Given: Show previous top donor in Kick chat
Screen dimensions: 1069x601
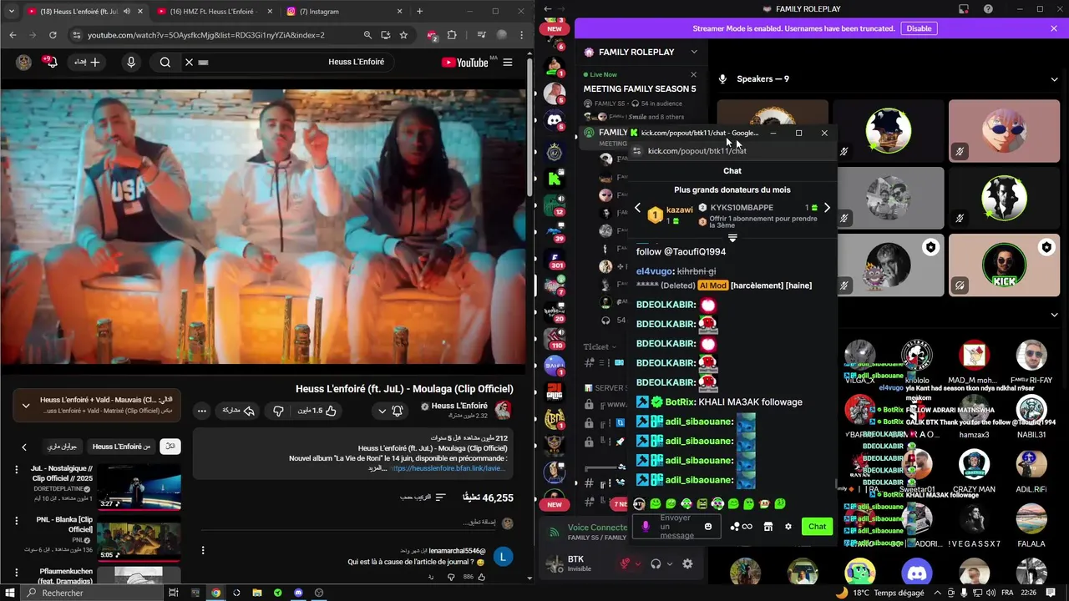Looking at the screenshot, I should coord(638,208).
